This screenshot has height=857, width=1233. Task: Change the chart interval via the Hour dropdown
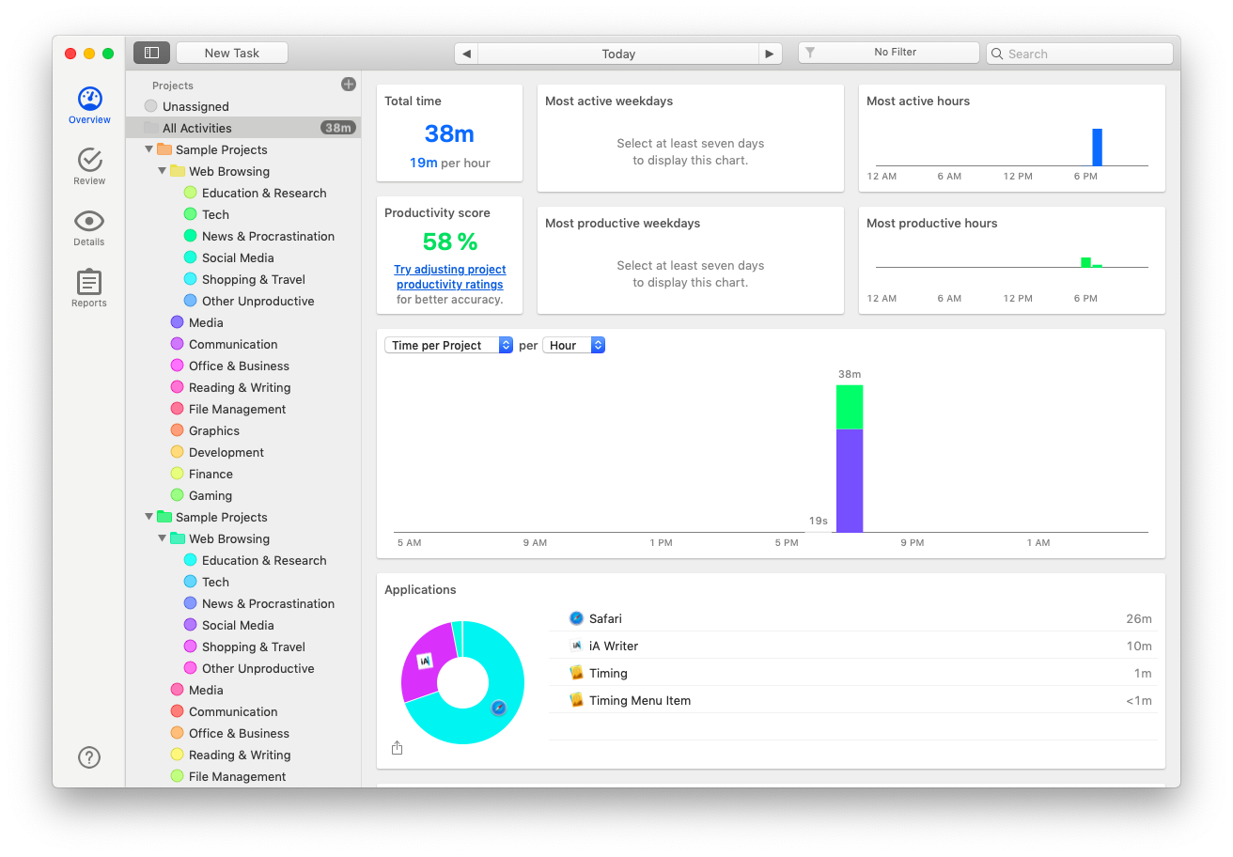[573, 345]
